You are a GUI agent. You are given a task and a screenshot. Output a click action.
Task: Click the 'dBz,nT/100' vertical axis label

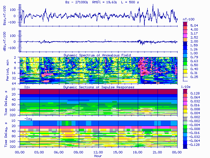point(5,41)
